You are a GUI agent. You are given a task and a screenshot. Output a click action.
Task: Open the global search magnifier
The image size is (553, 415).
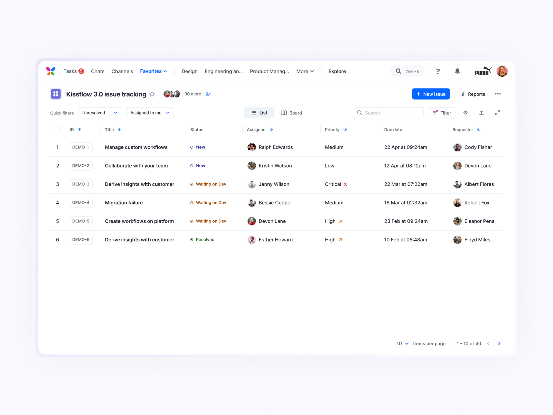click(398, 71)
